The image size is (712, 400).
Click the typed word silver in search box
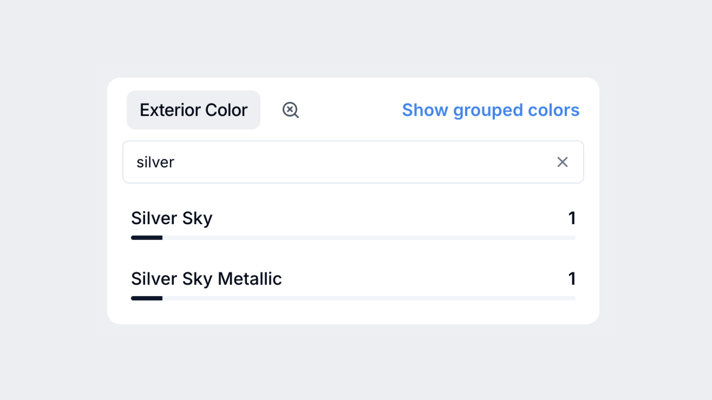click(155, 162)
